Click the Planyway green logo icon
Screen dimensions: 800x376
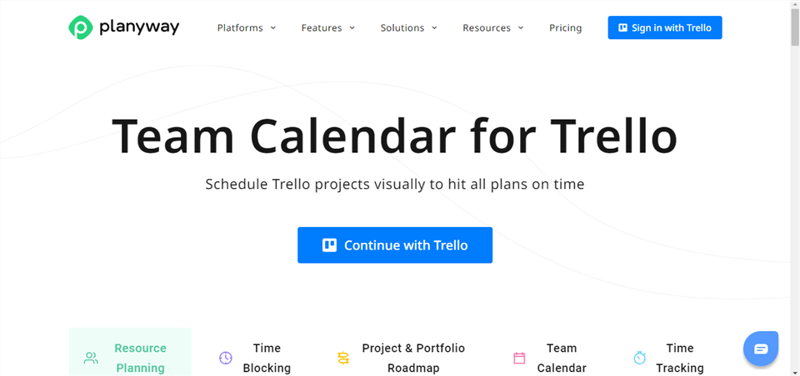pos(81,27)
